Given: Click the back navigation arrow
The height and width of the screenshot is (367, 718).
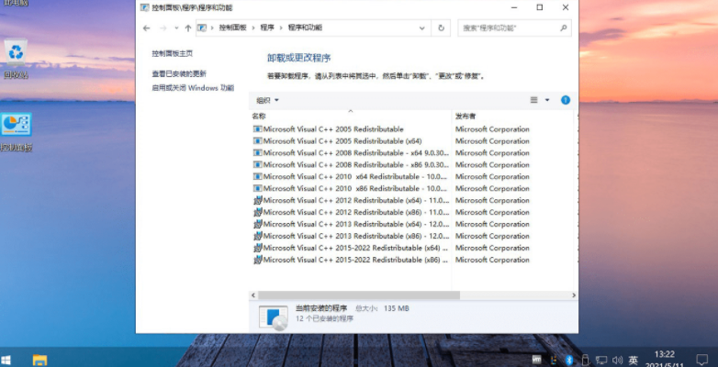Looking at the screenshot, I should [x=147, y=28].
